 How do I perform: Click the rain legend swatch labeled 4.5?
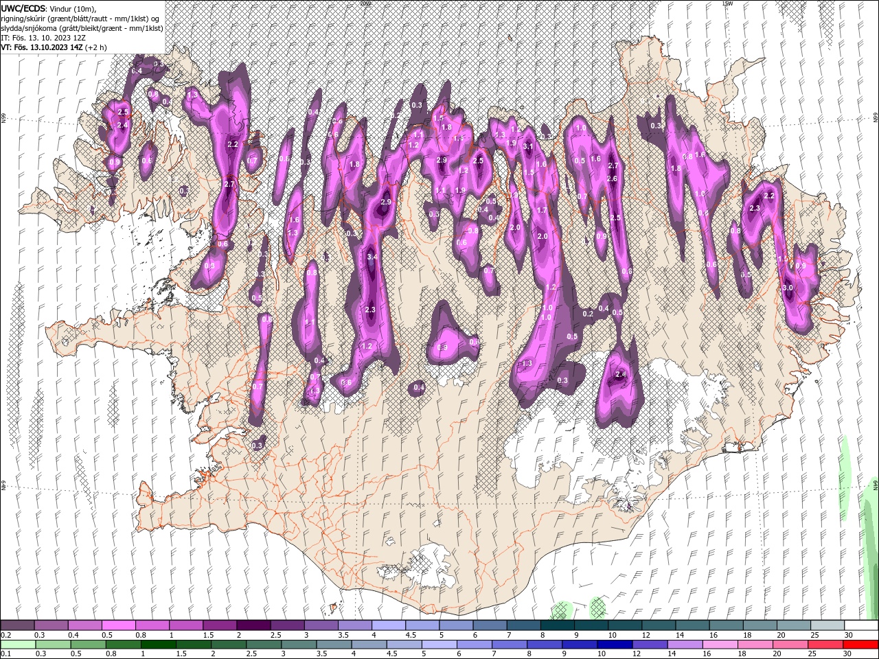tap(404, 644)
